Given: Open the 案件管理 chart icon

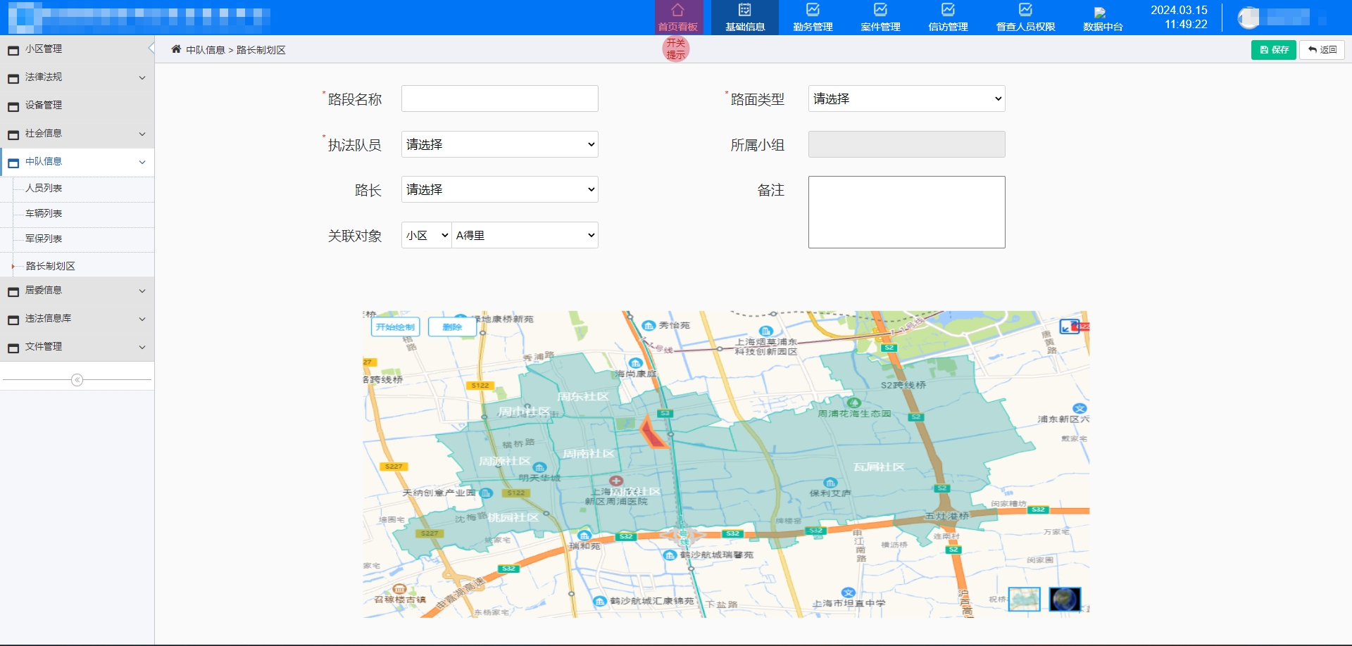Looking at the screenshot, I should [x=880, y=10].
